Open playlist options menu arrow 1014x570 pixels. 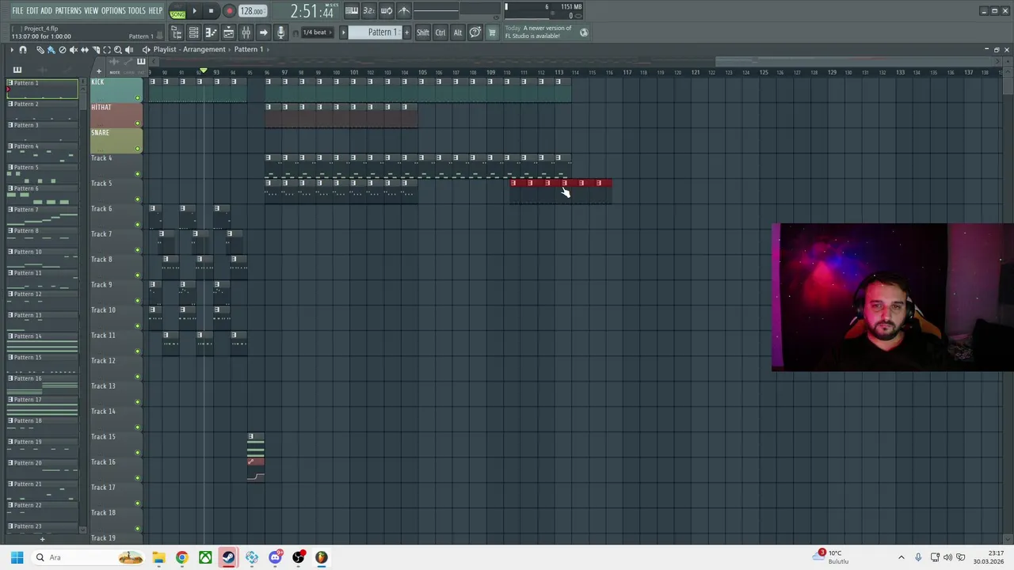pos(12,50)
